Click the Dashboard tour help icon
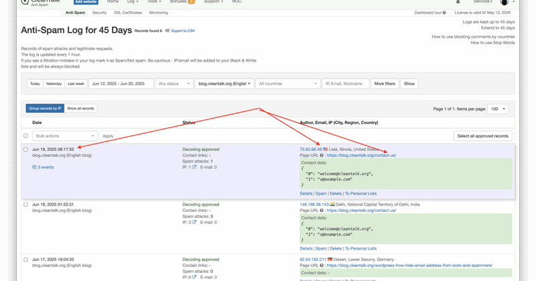The image size is (536, 281). (x=444, y=13)
